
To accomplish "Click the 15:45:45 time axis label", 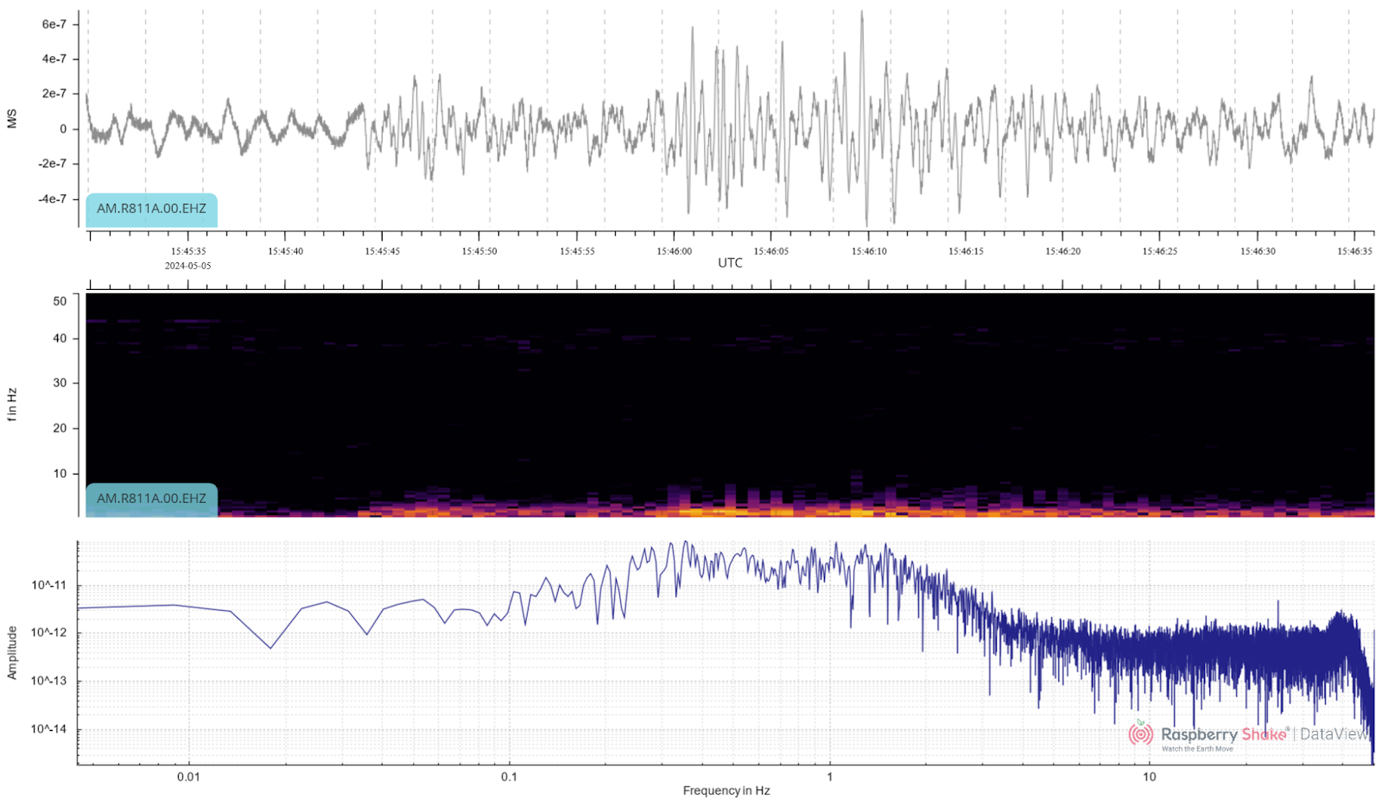I will 382,252.
